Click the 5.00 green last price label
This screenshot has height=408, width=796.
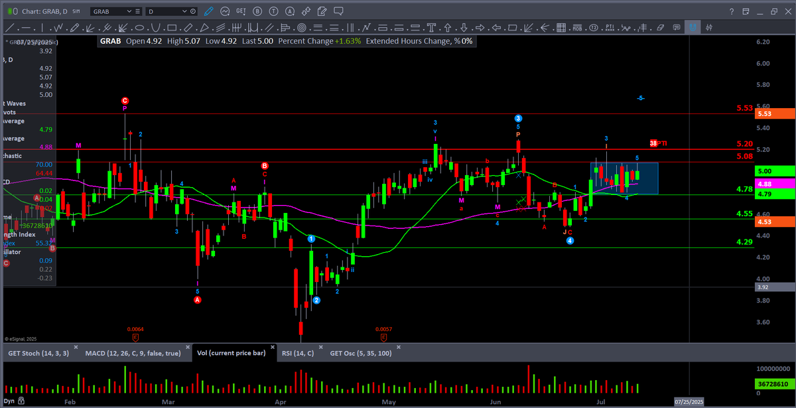click(x=775, y=170)
